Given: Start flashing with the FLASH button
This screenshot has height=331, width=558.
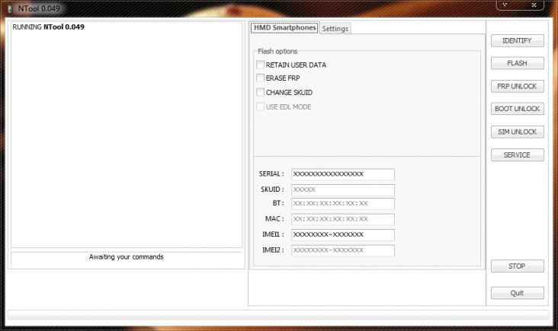Looking at the screenshot, I should click(x=517, y=63).
